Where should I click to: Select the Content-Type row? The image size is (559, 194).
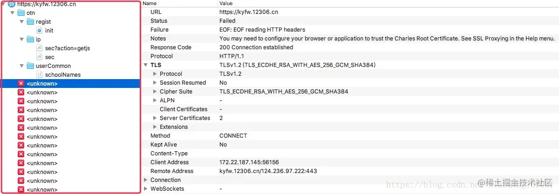[350, 154]
